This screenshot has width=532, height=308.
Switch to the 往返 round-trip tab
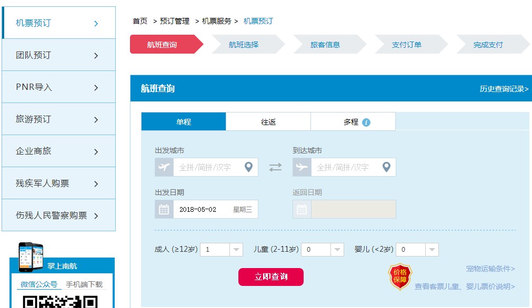(268, 122)
